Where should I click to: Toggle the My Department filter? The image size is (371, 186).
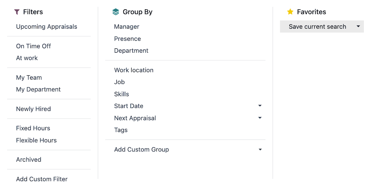point(38,89)
